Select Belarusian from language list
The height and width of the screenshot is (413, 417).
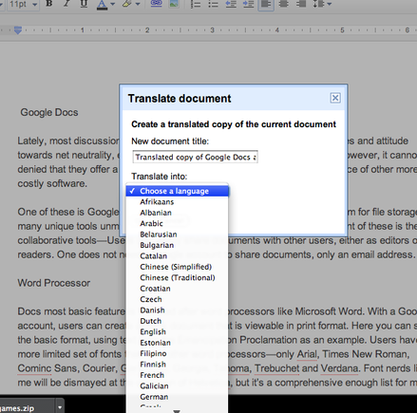[x=178, y=235]
